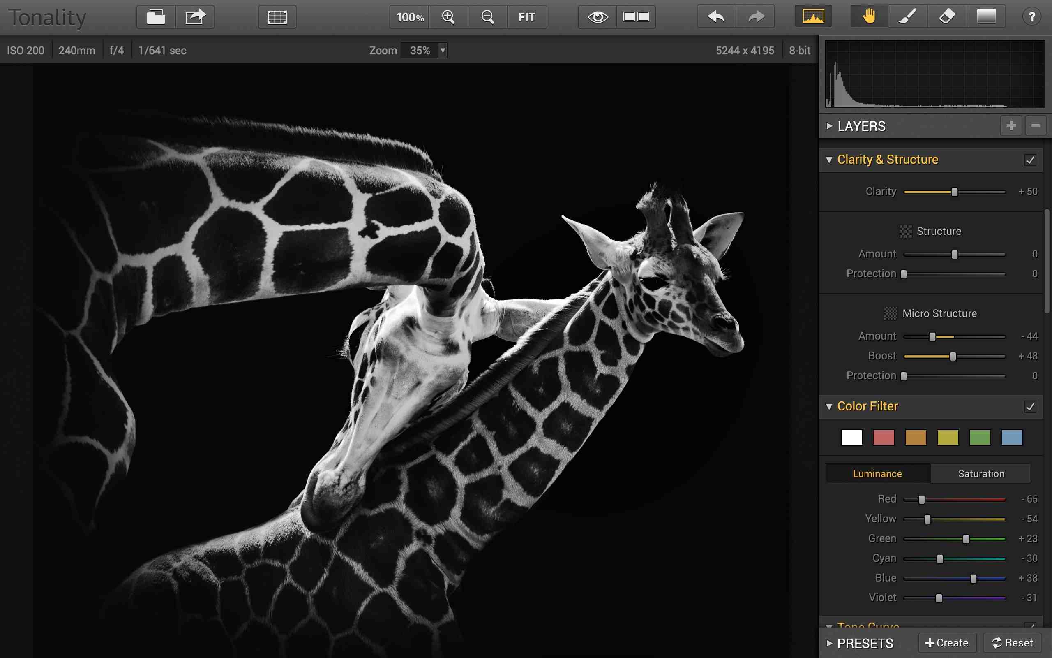This screenshot has height=658, width=1052.
Task: Expand the PRESETS panel
Action: [x=829, y=643]
